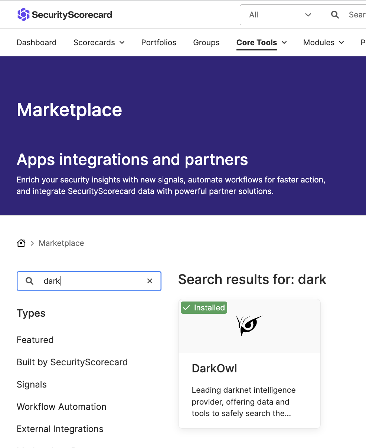Filter by External Integrations type
This screenshot has height=448, width=366.
pyautogui.click(x=60, y=429)
